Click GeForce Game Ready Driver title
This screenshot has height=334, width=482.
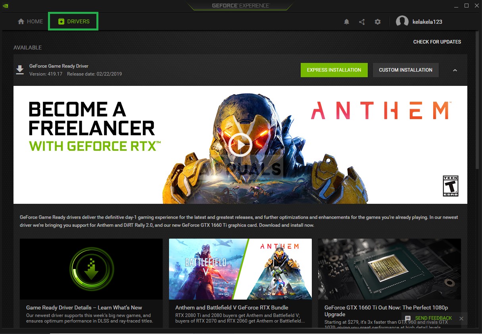pyautogui.click(x=59, y=66)
